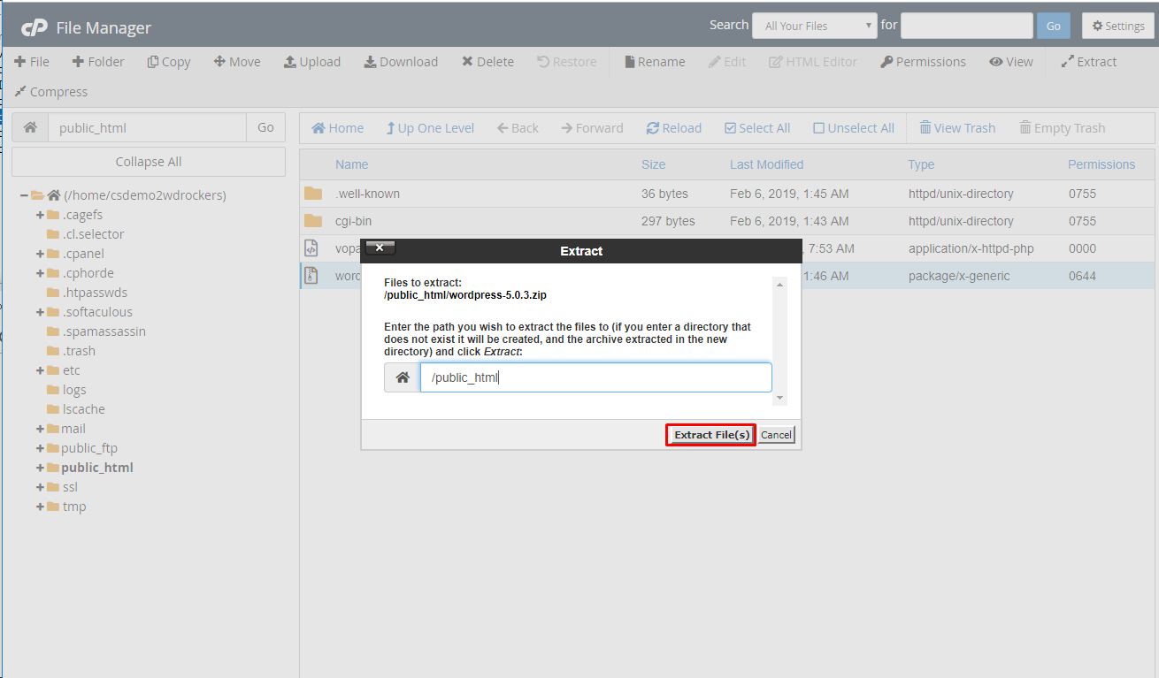Click the Extract dialog vertical scrollbar
The height and width of the screenshot is (678, 1159).
tap(779, 340)
